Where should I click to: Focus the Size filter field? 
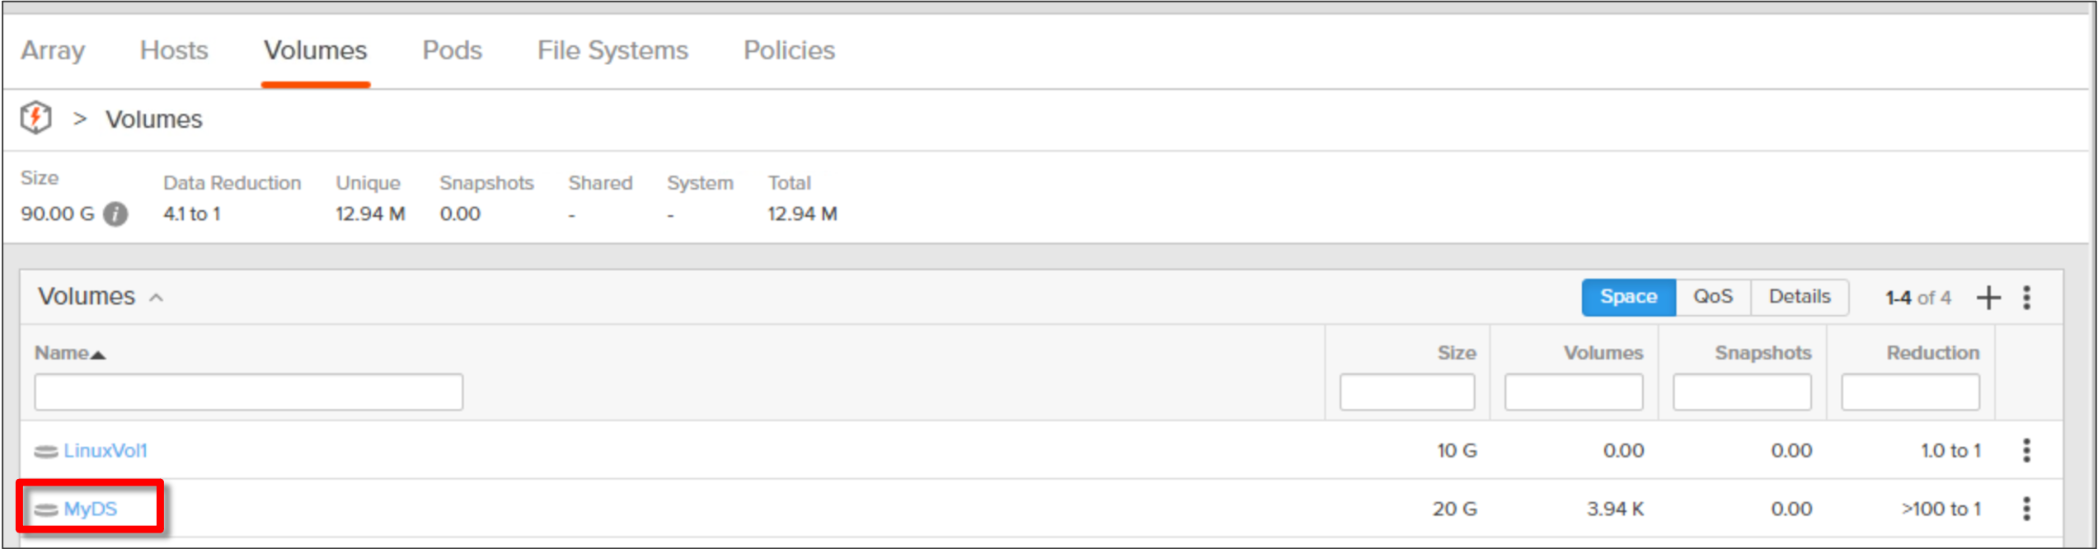point(1407,392)
